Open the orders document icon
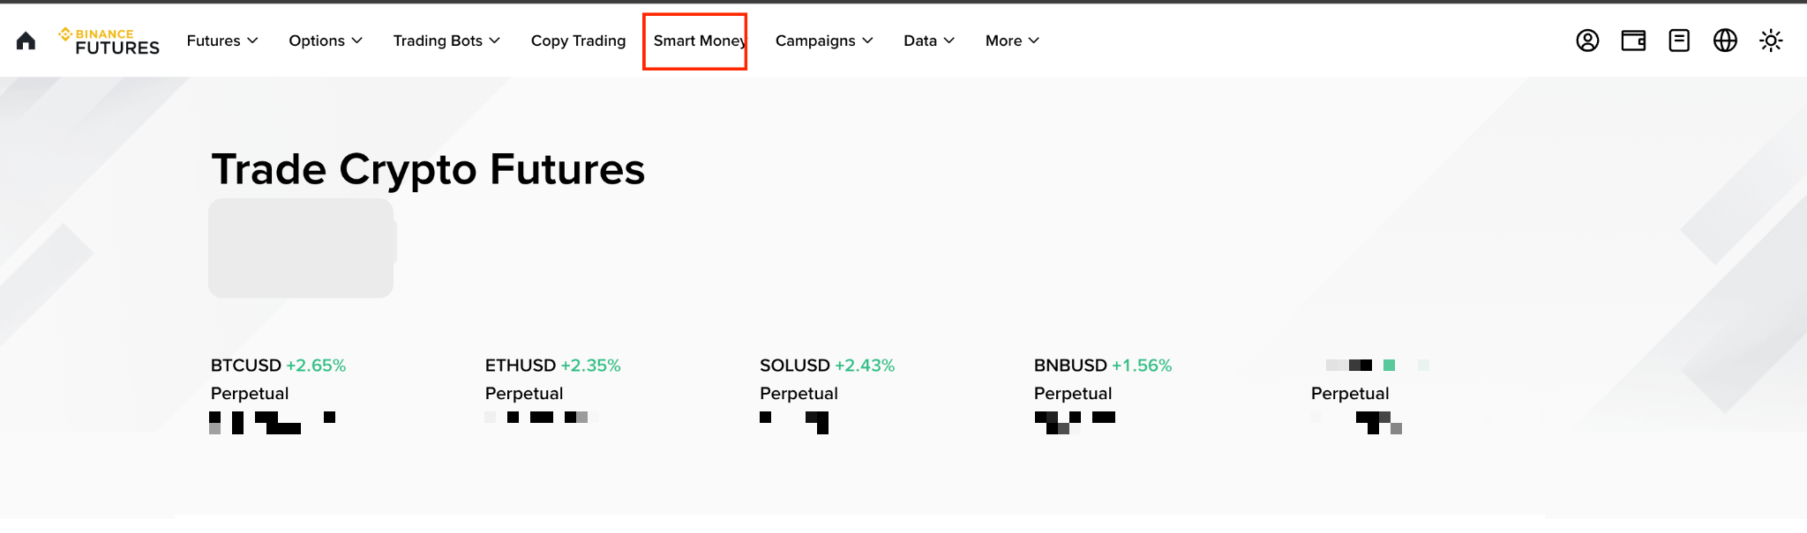Screen dimensions: 1807x533 (1679, 41)
